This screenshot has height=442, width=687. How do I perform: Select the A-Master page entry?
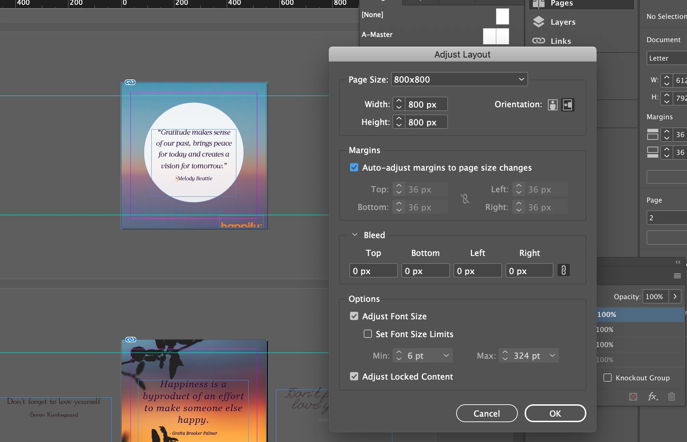377,35
